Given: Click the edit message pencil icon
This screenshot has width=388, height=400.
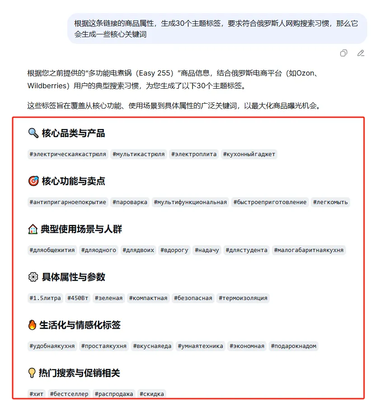Looking at the screenshot, I should pos(361,53).
